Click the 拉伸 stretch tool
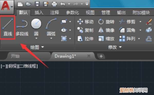This screenshot has height=95, width=154. [x=85, y=39]
